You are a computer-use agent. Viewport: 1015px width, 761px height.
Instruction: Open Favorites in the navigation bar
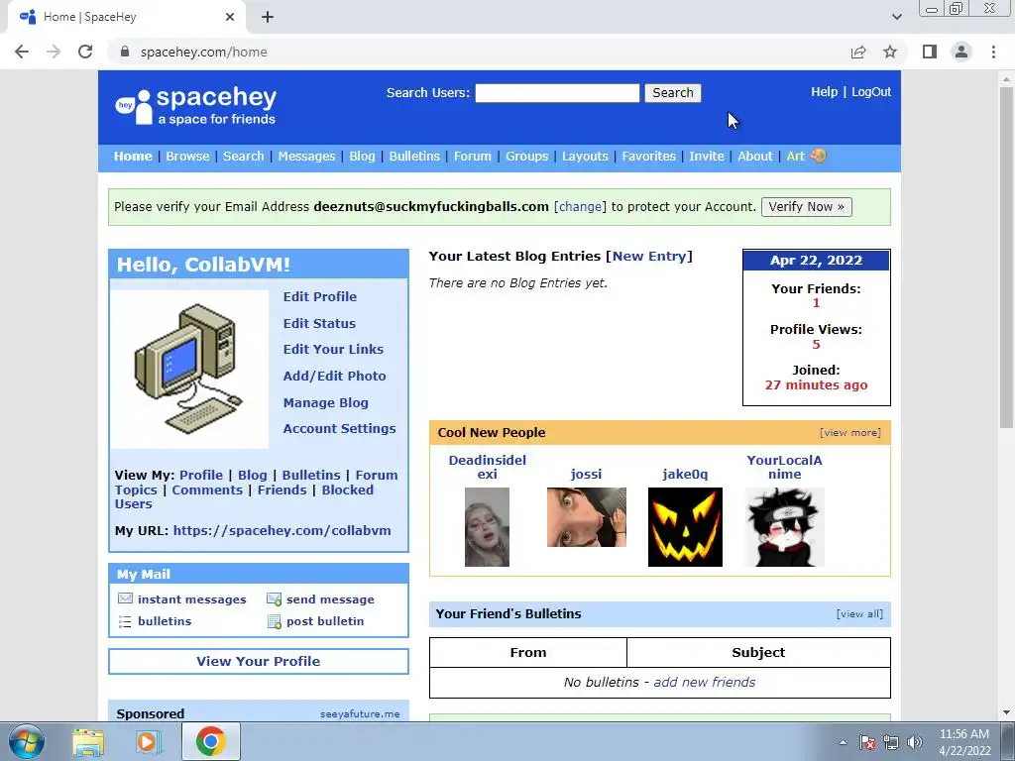[x=648, y=156]
